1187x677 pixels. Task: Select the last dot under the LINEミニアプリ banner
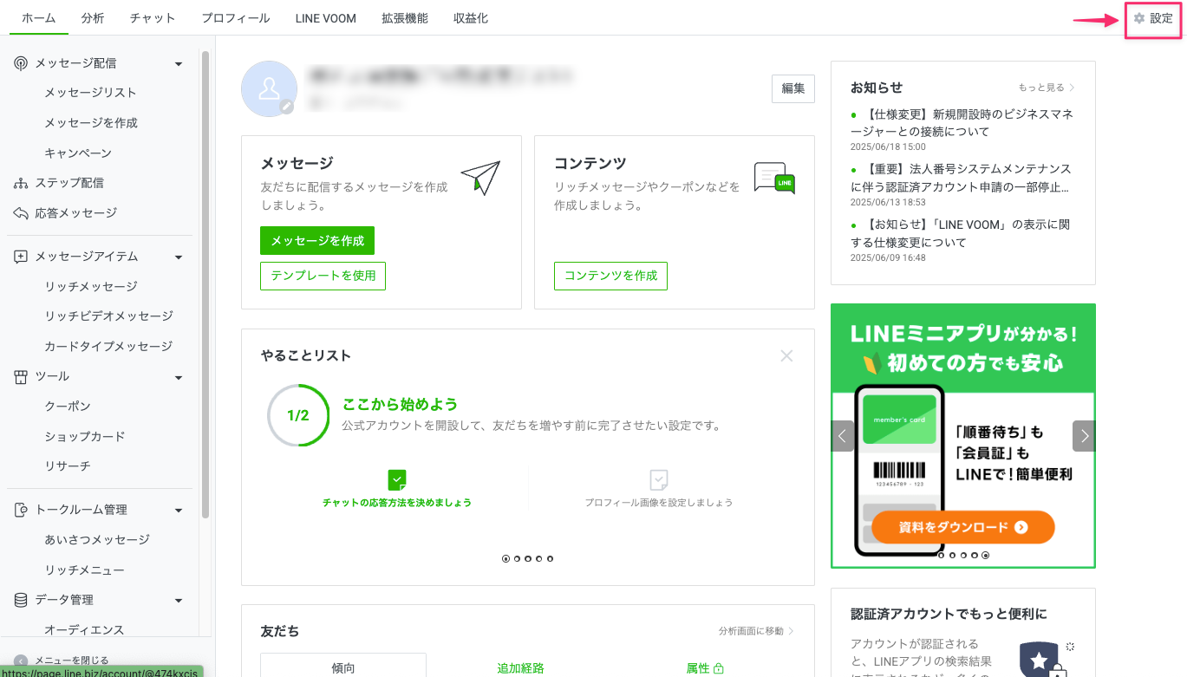(985, 555)
